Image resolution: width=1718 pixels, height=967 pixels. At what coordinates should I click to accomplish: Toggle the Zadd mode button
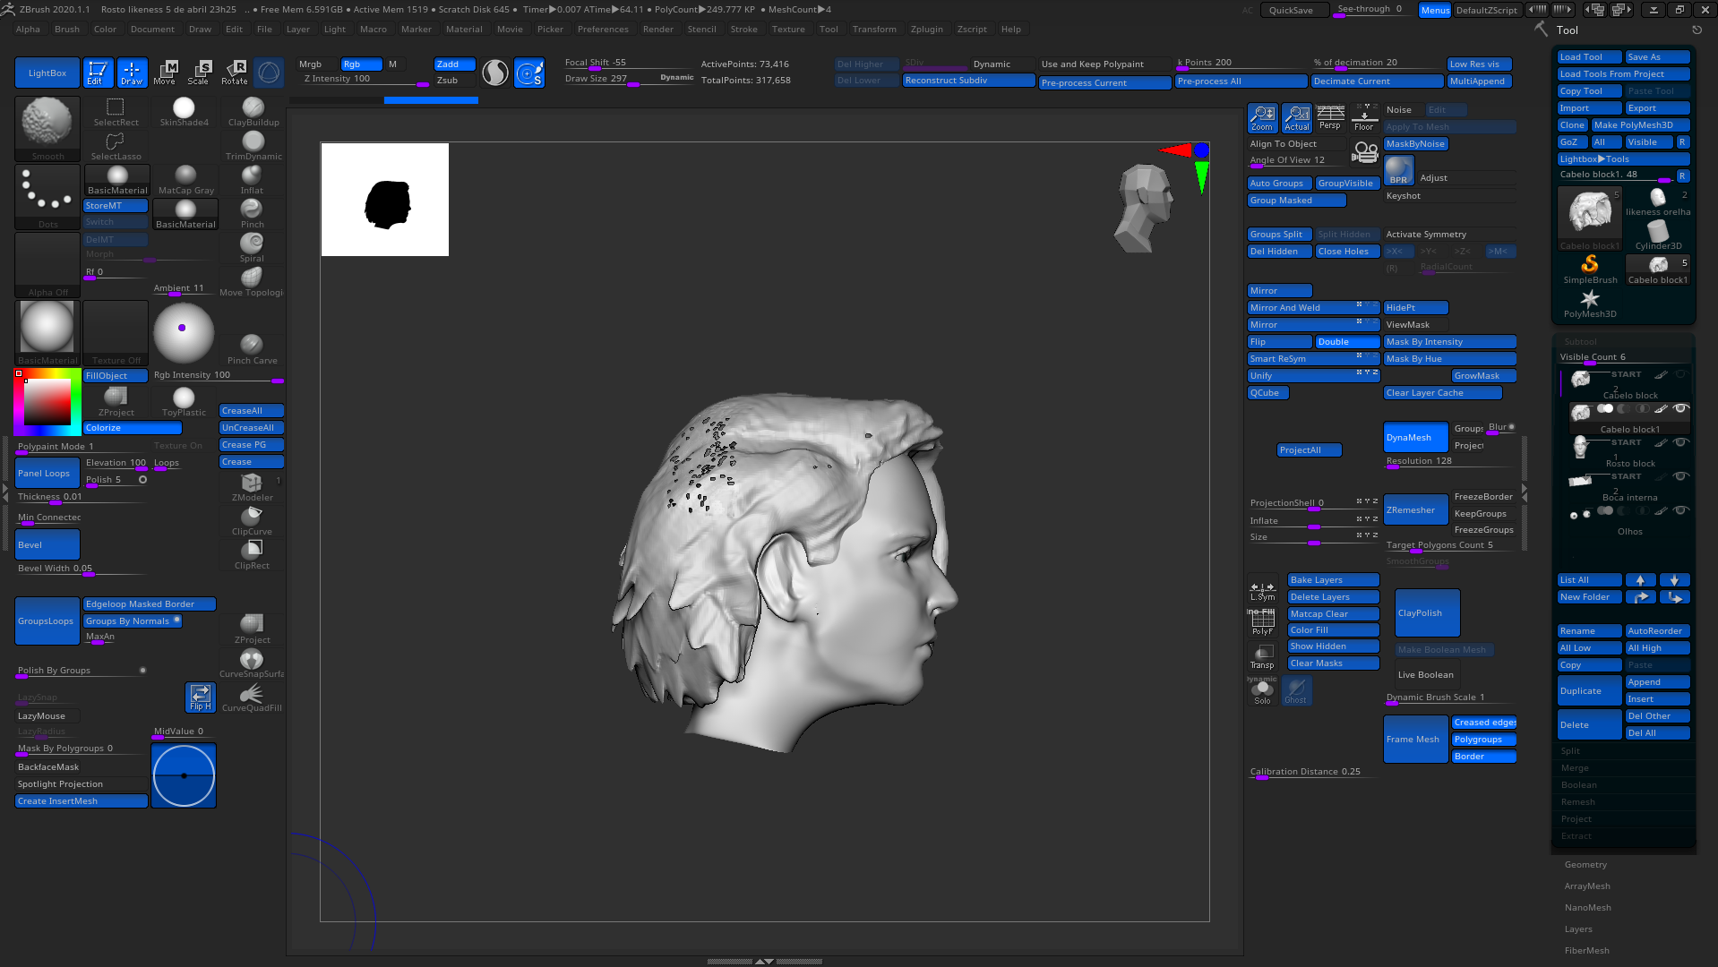(454, 64)
